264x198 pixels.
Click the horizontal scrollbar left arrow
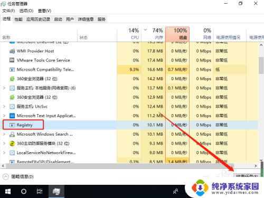coord(3,166)
